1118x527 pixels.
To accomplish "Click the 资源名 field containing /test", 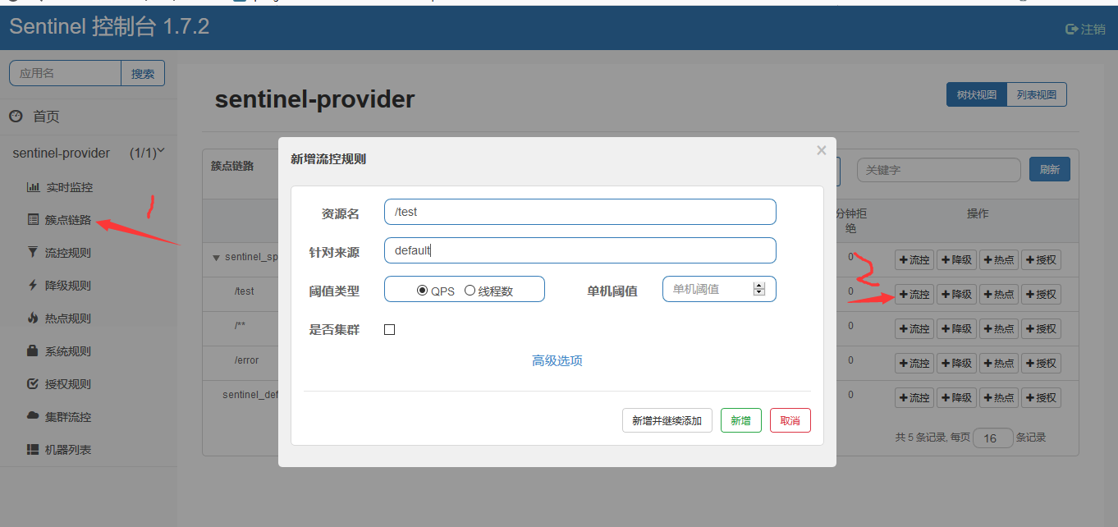I will pos(580,212).
